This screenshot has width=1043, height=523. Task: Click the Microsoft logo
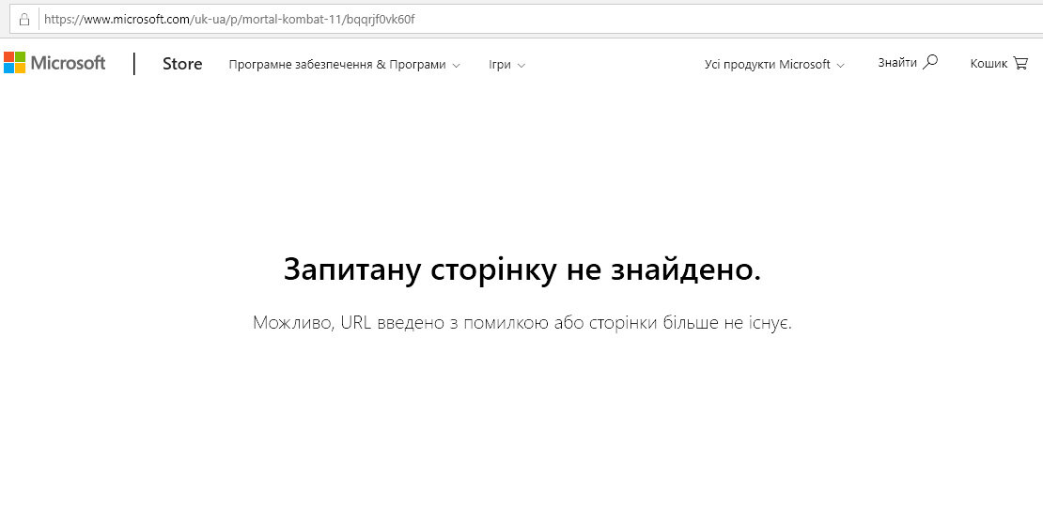pyautogui.click(x=54, y=63)
